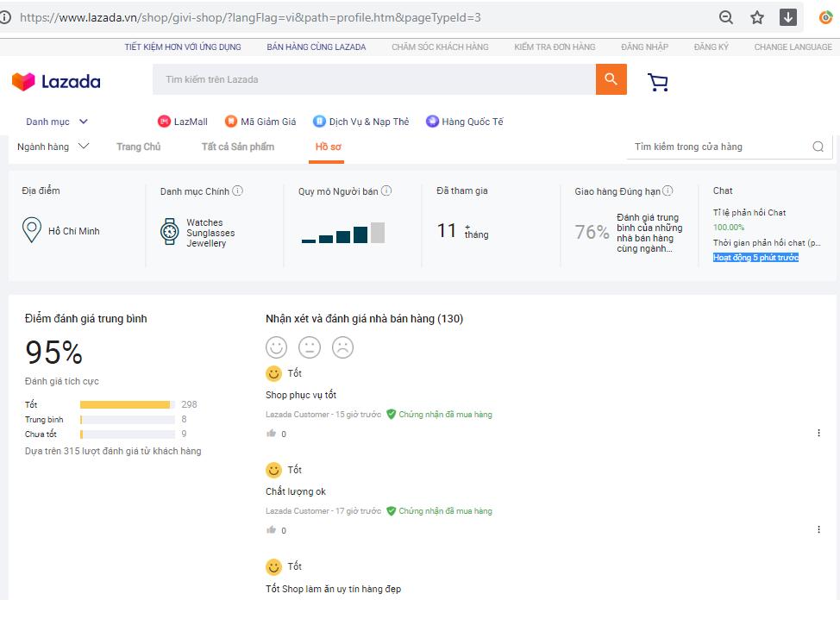Like the 'Chất lượng ok' review
This screenshot has width=840, height=625.
coord(272,529)
